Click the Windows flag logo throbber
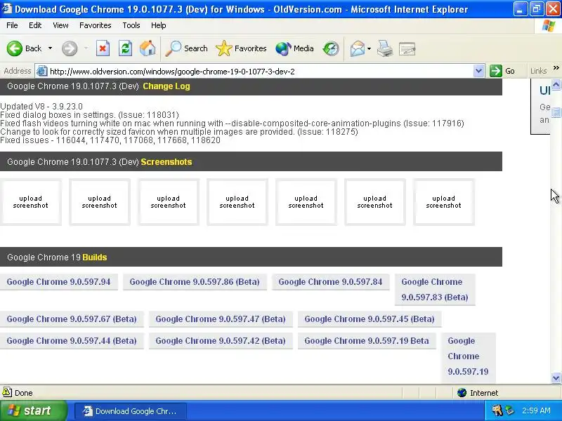Image resolution: width=562 pixels, height=421 pixels. coord(549,26)
